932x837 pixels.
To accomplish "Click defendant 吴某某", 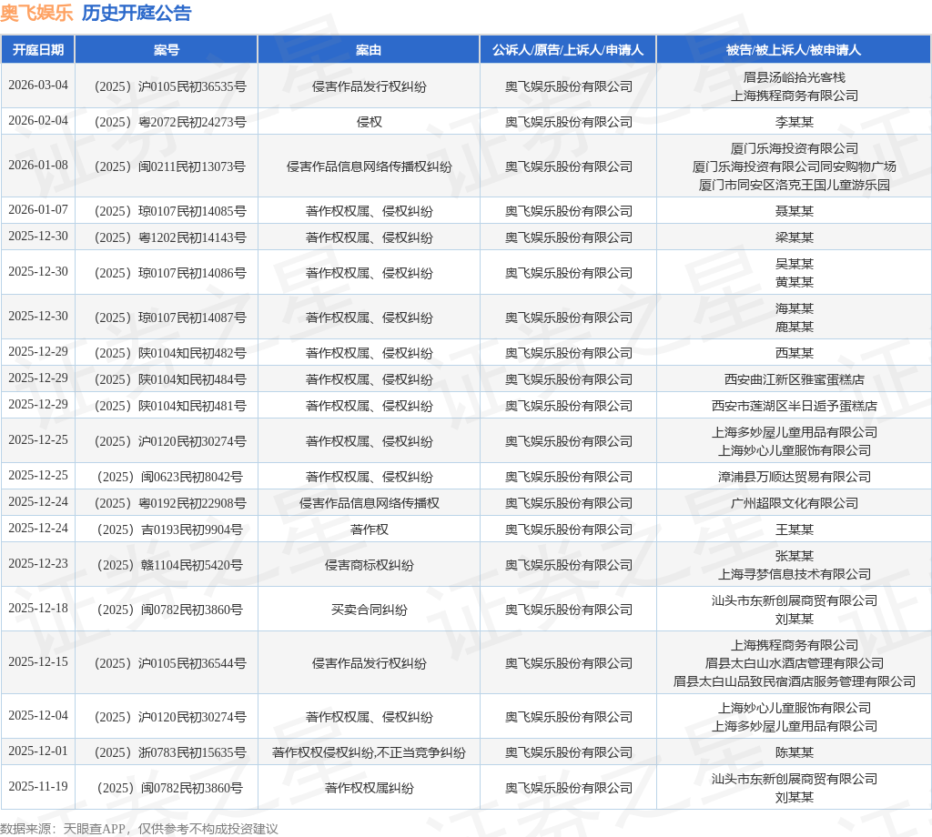I will tap(794, 264).
